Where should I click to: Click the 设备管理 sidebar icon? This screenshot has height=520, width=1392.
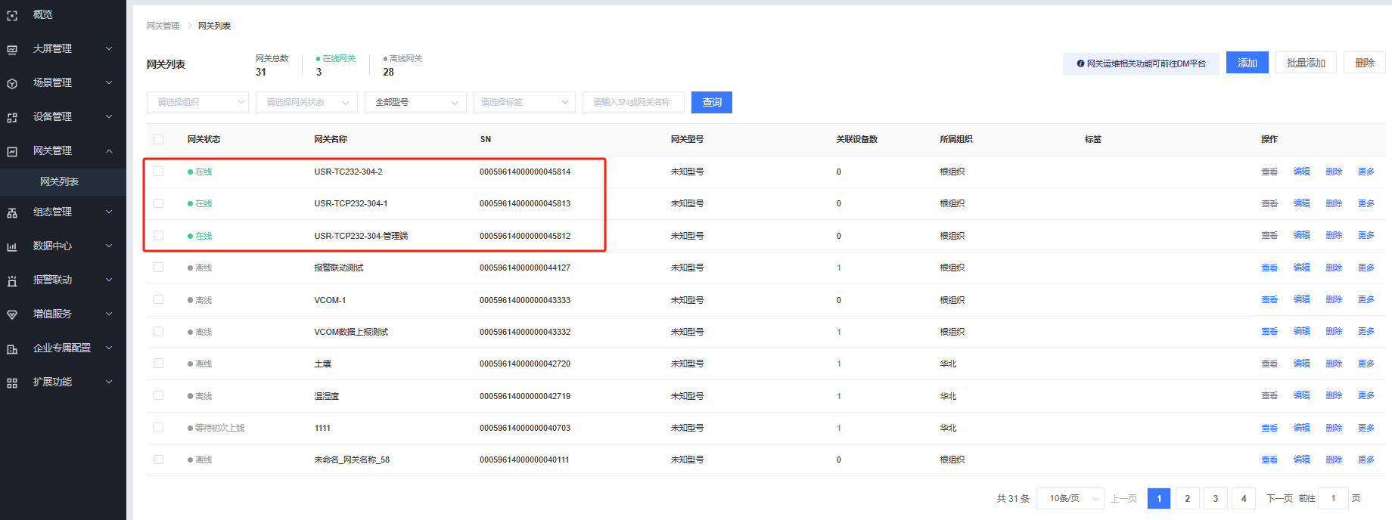pyautogui.click(x=12, y=117)
